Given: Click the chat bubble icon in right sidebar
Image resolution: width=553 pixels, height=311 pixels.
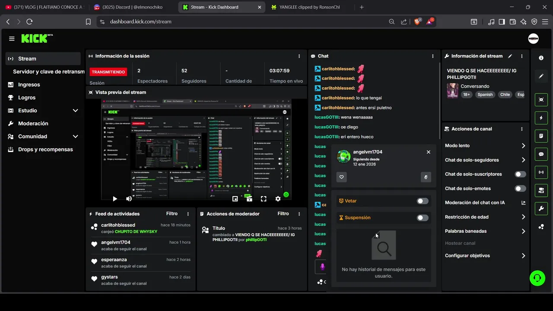Looking at the screenshot, I should [541, 154].
